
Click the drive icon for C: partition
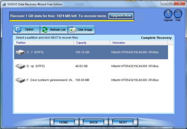[x=20, y=52]
